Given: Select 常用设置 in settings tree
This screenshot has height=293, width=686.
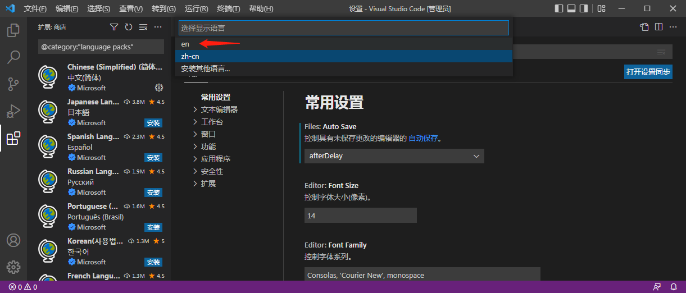Looking at the screenshot, I should (x=216, y=97).
